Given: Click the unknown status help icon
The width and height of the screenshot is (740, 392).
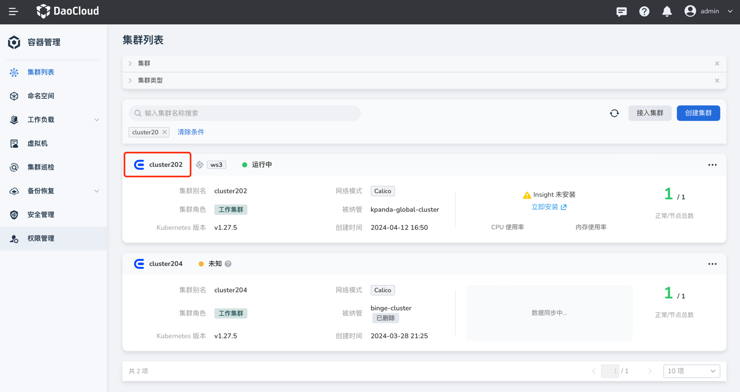Looking at the screenshot, I should point(228,264).
